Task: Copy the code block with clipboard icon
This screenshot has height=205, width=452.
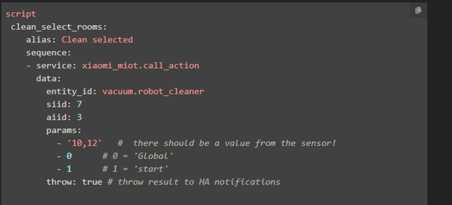Action: [418, 10]
